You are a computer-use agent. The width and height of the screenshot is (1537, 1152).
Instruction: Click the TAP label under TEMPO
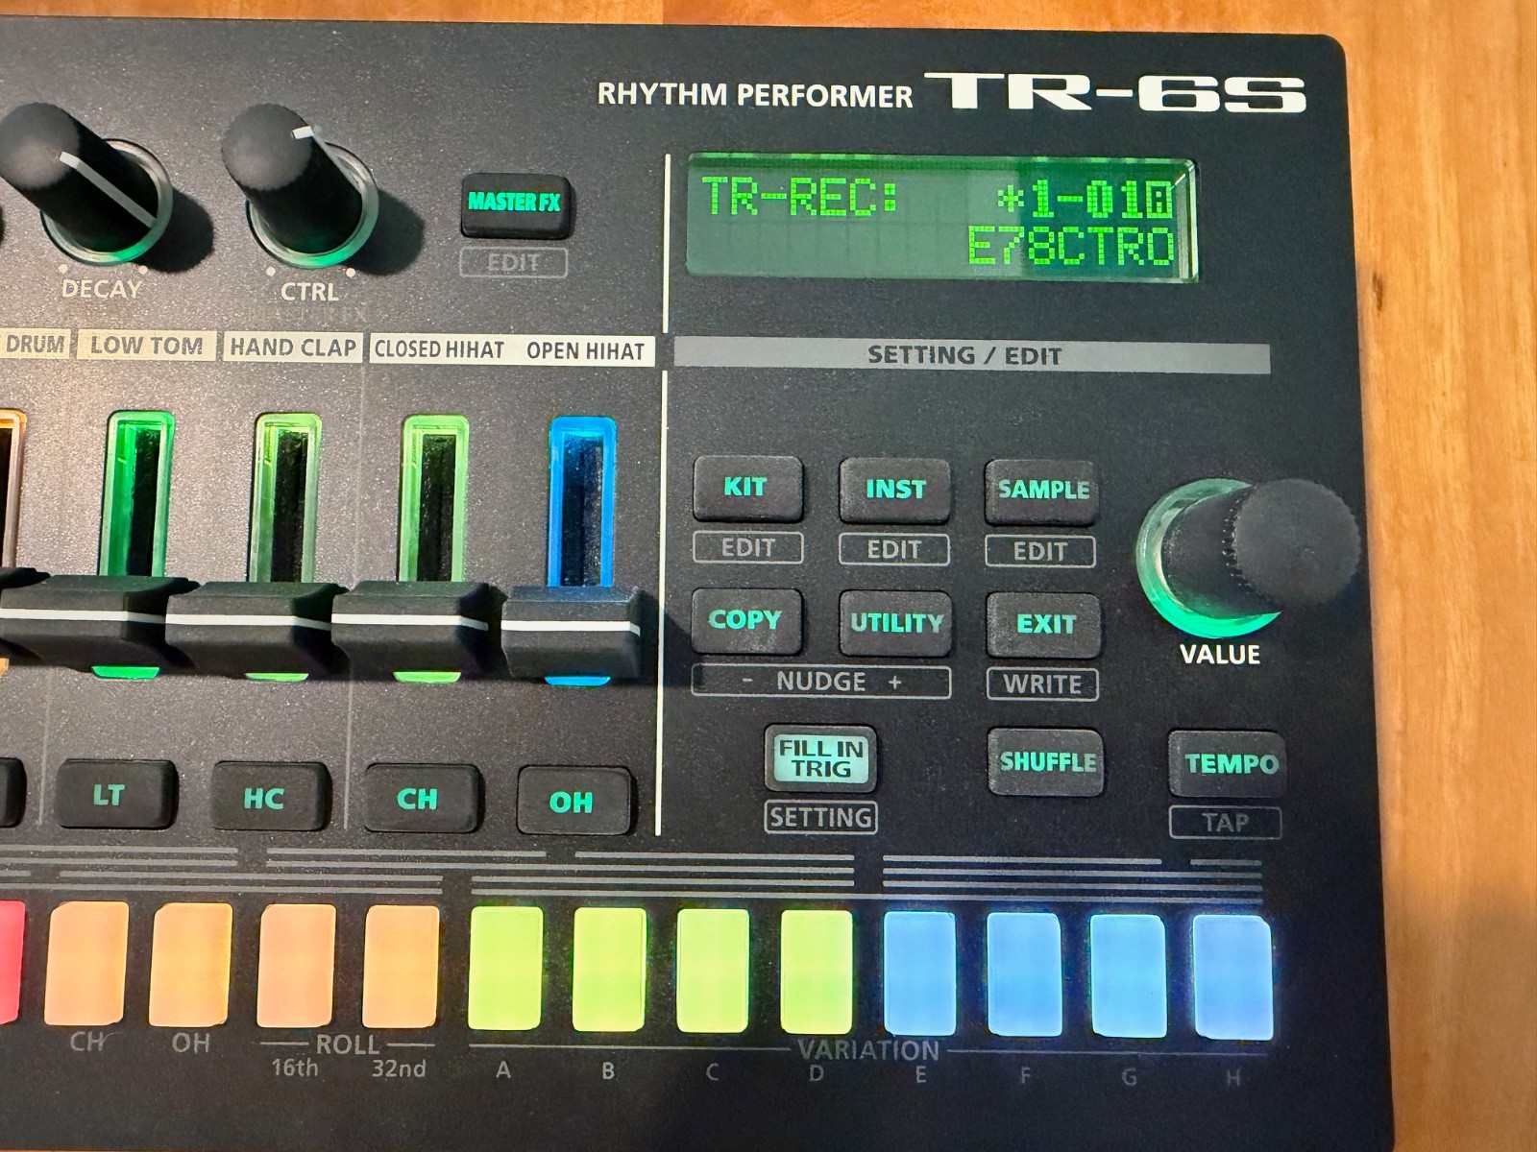pyautogui.click(x=1226, y=823)
